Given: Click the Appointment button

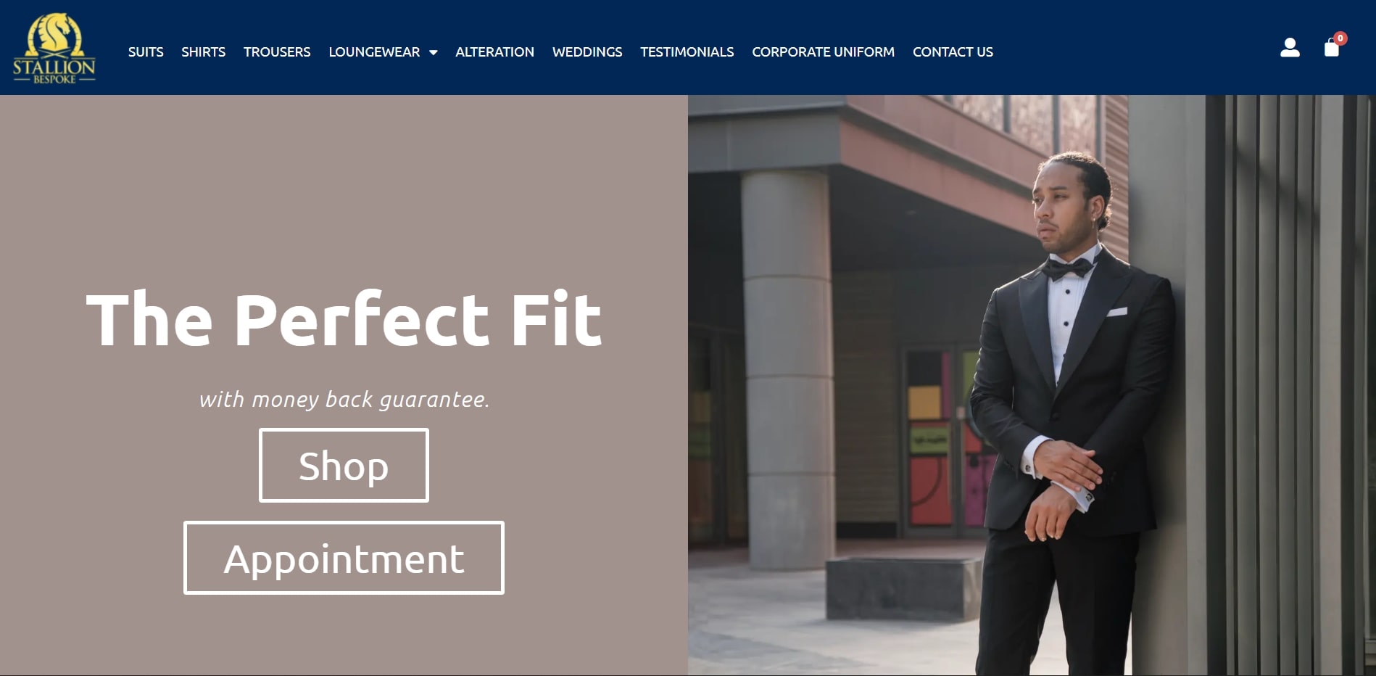Looking at the screenshot, I should point(344,558).
